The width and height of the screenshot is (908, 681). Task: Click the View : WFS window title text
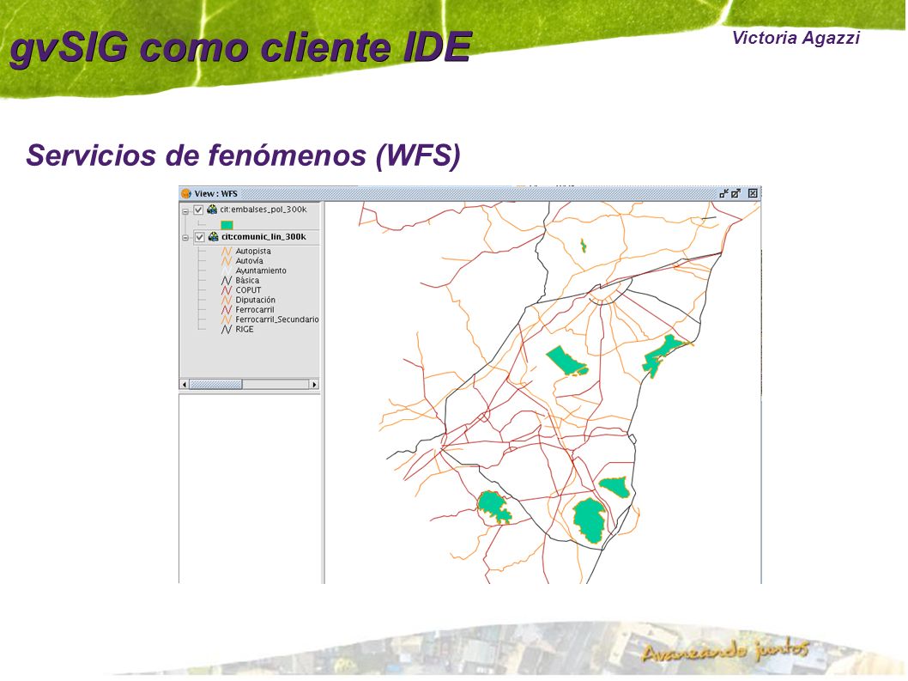coord(216,193)
